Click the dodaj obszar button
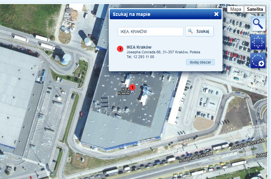Image resolution: width=271 pixels, height=179 pixels. [200, 62]
